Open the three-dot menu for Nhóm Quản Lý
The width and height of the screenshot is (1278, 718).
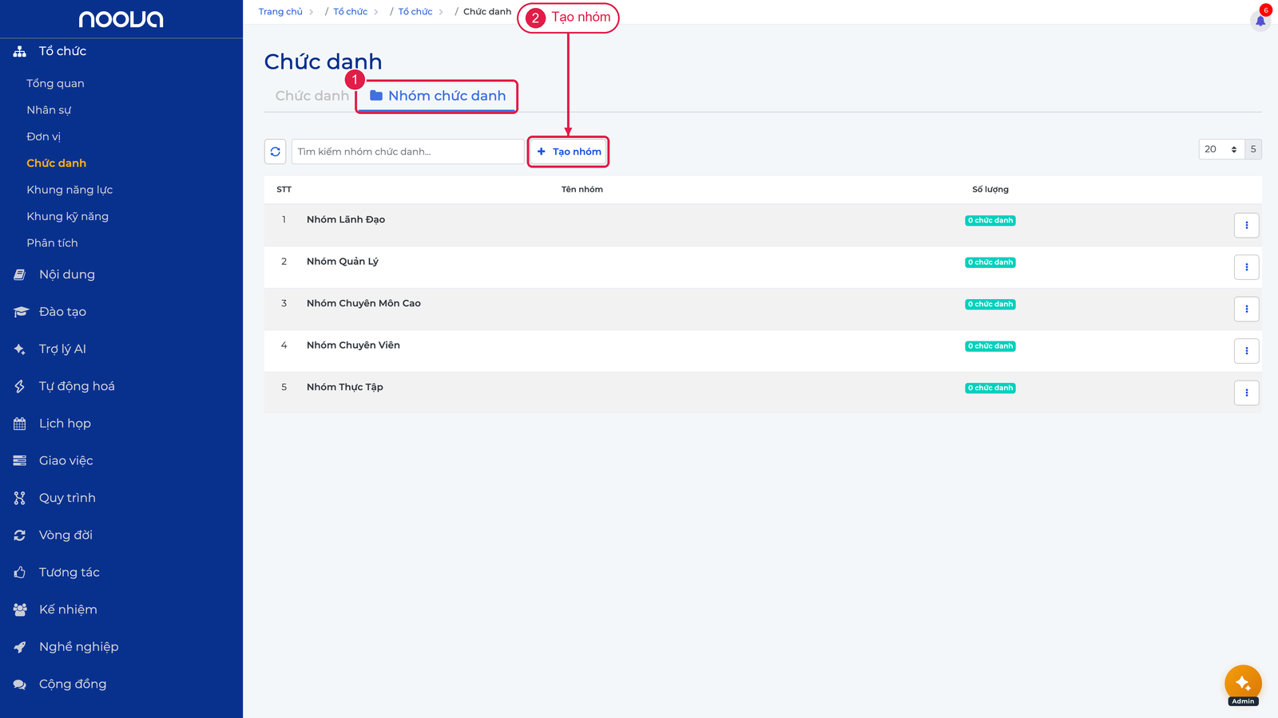[1246, 267]
